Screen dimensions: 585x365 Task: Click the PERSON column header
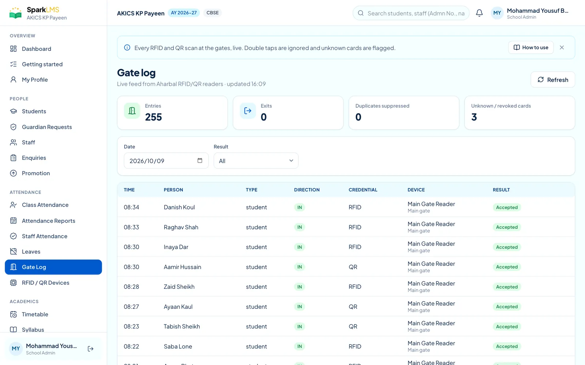(173, 190)
